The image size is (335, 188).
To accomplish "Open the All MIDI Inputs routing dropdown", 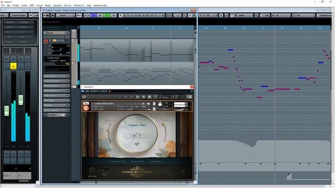I will [x=57, y=58].
